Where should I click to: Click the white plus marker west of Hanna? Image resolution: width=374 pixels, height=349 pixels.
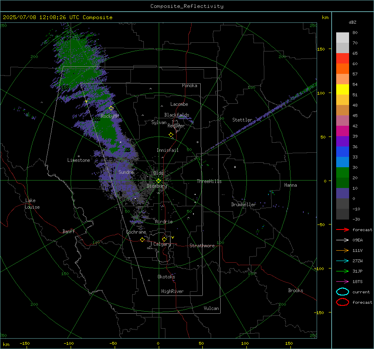(235, 167)
